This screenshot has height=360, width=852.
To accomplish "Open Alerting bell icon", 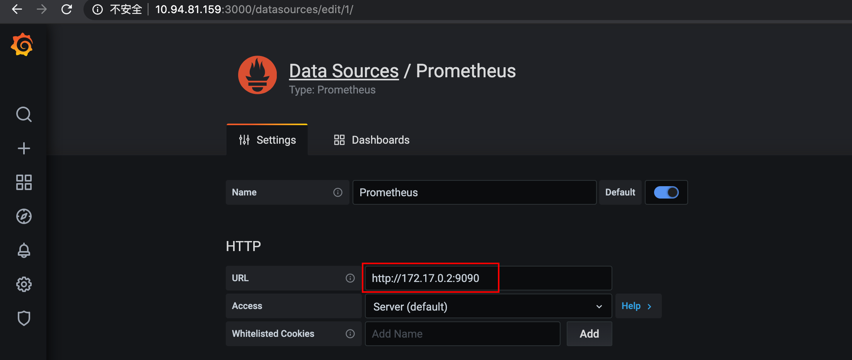I will coord(24,250).
